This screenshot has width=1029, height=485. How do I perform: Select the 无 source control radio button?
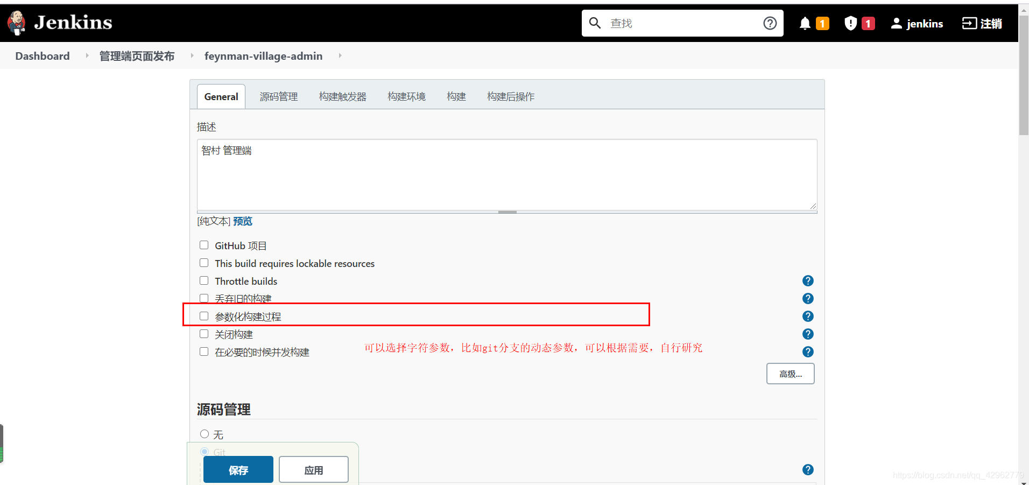(205, 434)
